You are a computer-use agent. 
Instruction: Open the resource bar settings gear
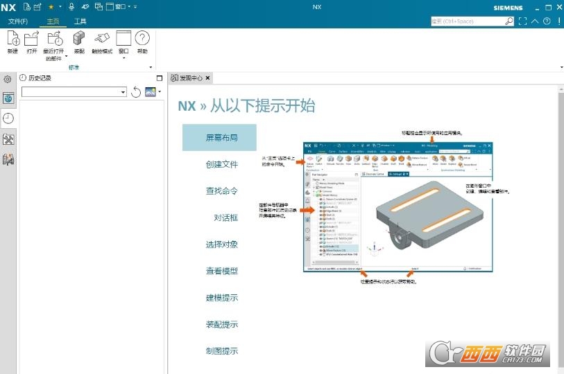[7, 79]
